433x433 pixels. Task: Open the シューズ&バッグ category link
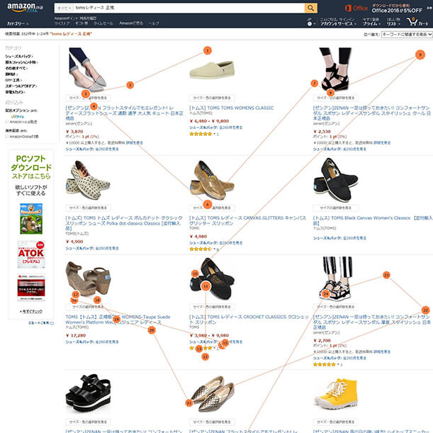[18, 56]
